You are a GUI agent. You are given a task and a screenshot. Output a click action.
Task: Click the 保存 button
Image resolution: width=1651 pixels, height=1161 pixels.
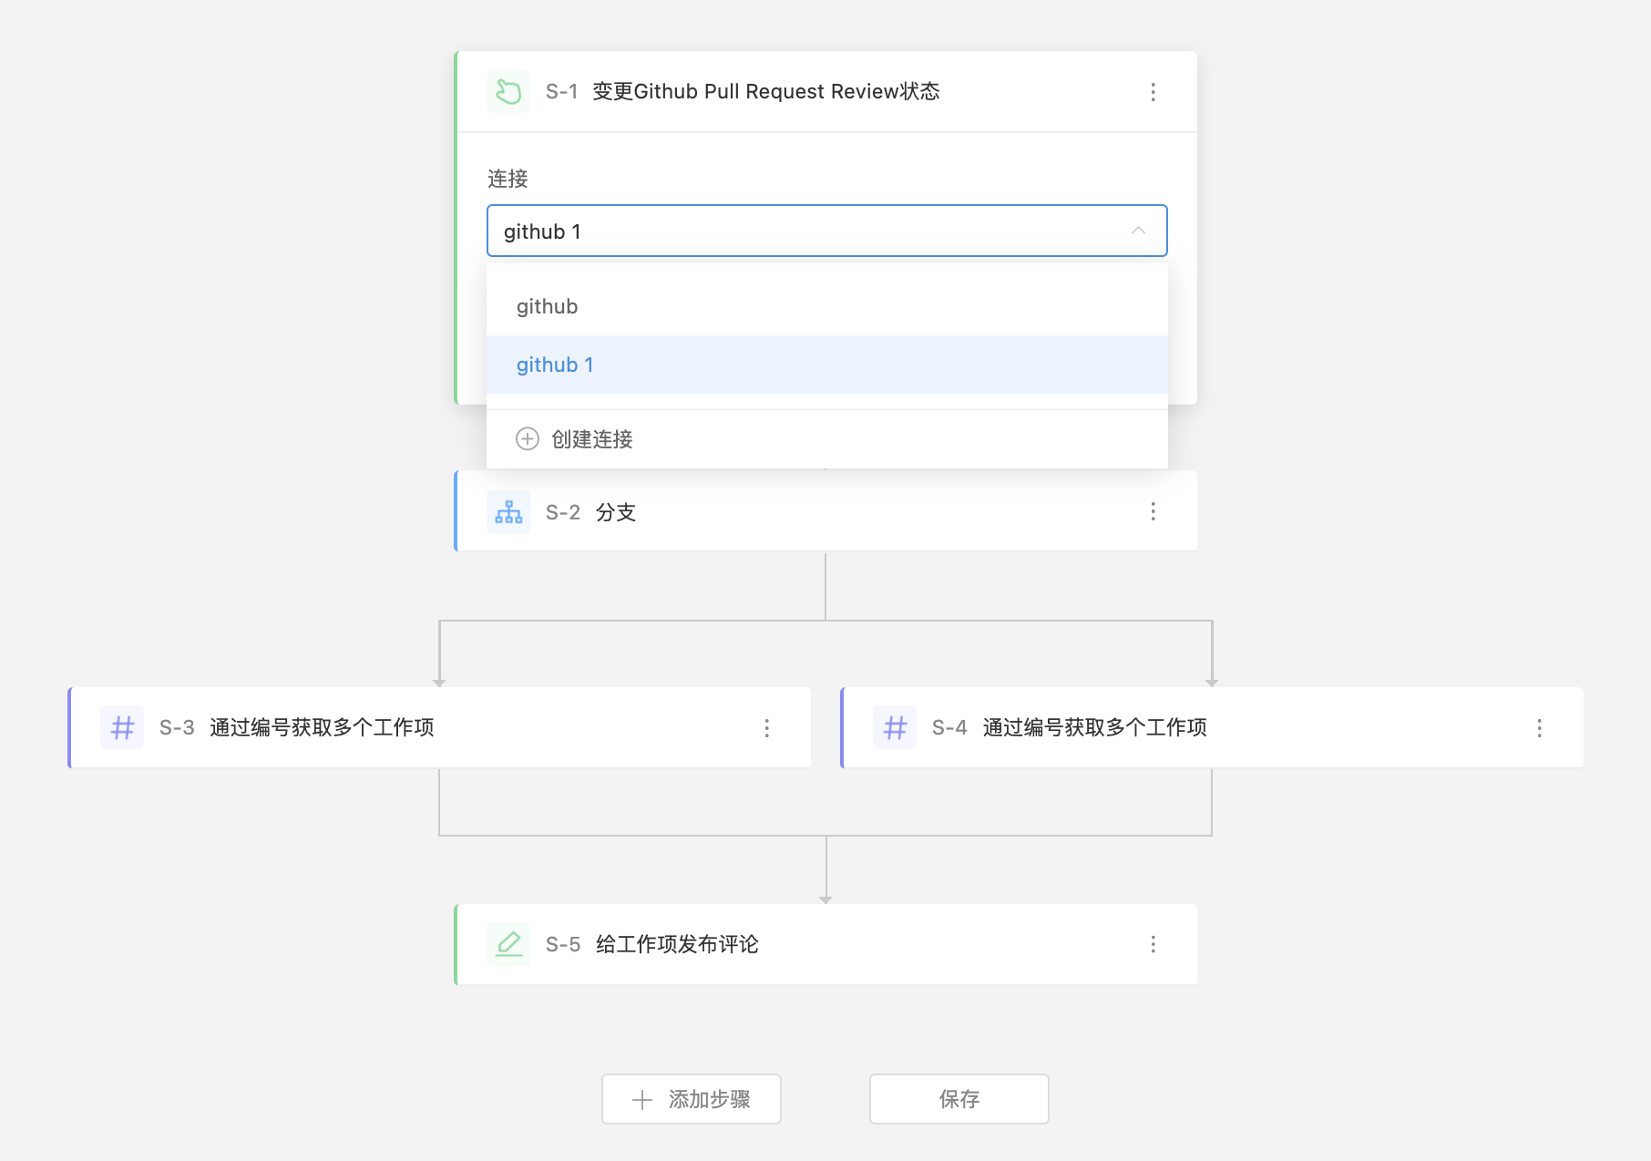(959, 1099)
